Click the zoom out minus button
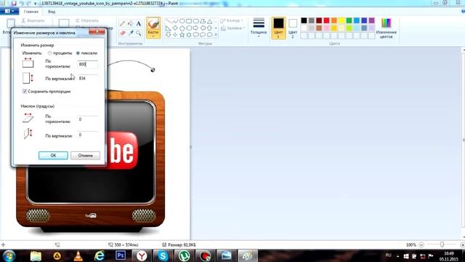 (x=421, y=245)
